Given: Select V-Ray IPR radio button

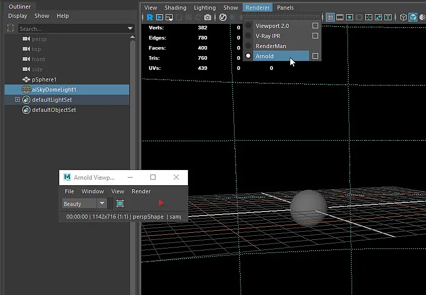Looking at the screenshot, I should pyautogui.click(x=248, y=36).
